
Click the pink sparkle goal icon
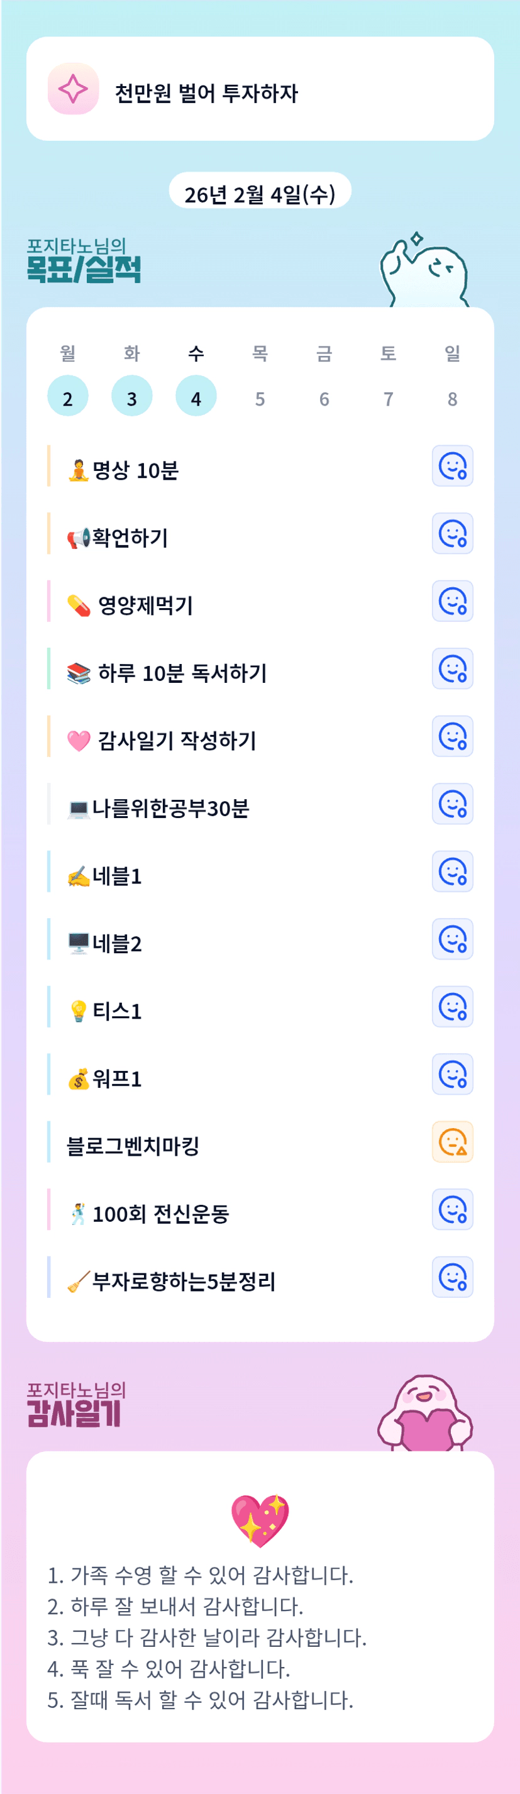tap(73, 89)
